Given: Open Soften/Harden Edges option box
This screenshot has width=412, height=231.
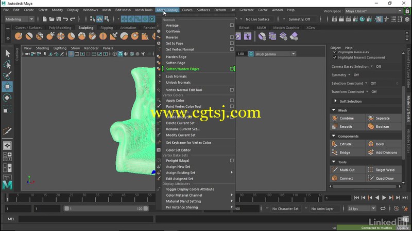Looking at the screenshot, I should (232, 69).
